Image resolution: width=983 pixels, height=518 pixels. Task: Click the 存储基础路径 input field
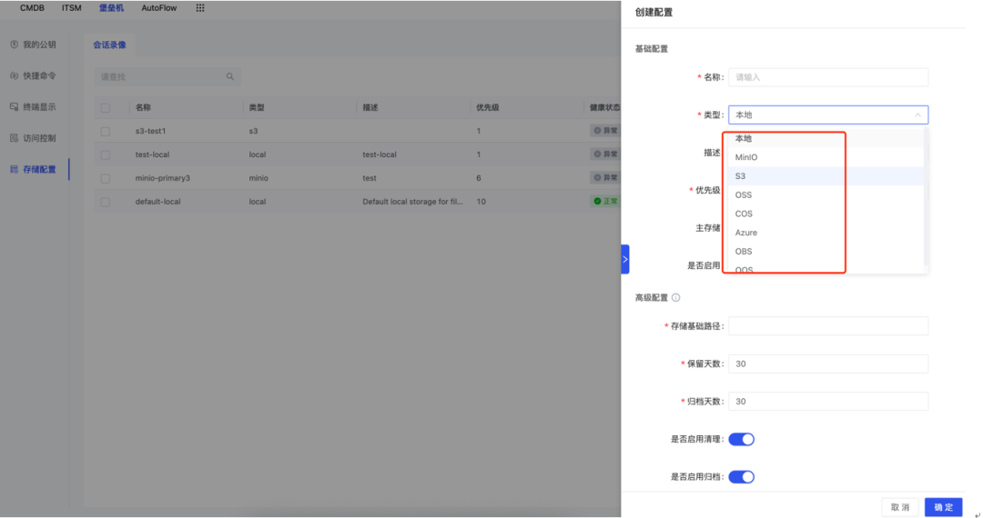pos(828,326)
